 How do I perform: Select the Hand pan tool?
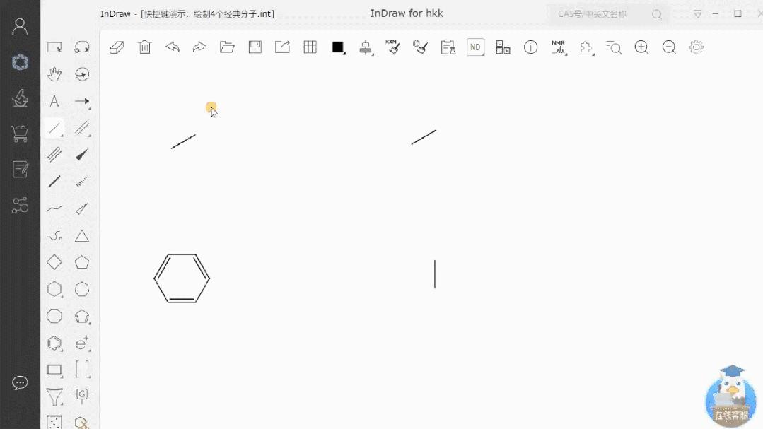[54, 74]
